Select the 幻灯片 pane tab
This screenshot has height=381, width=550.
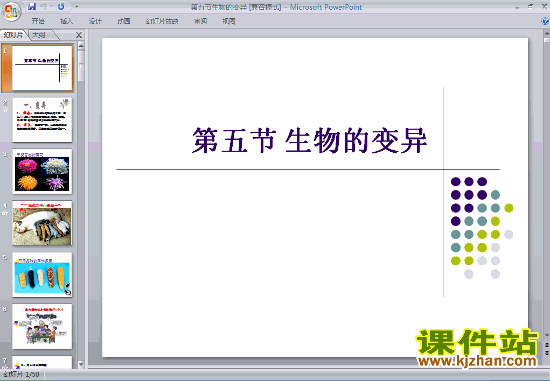[x=13, y=34]
